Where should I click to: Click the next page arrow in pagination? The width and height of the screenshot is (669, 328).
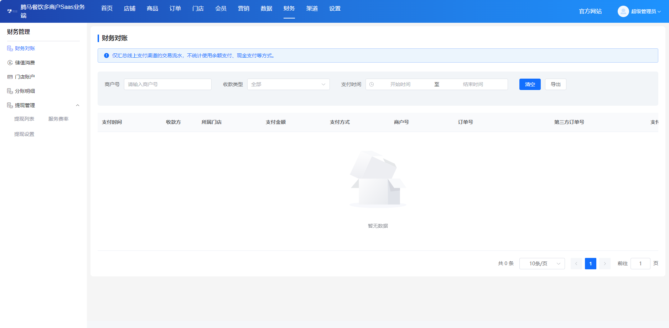point(605,263)
